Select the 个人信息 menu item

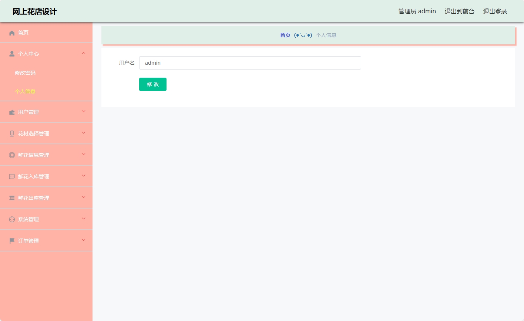click(x=25, y=91)
